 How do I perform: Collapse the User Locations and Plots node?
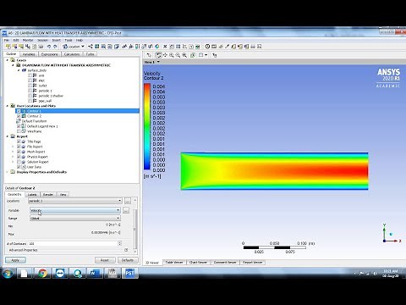[8, 106]
